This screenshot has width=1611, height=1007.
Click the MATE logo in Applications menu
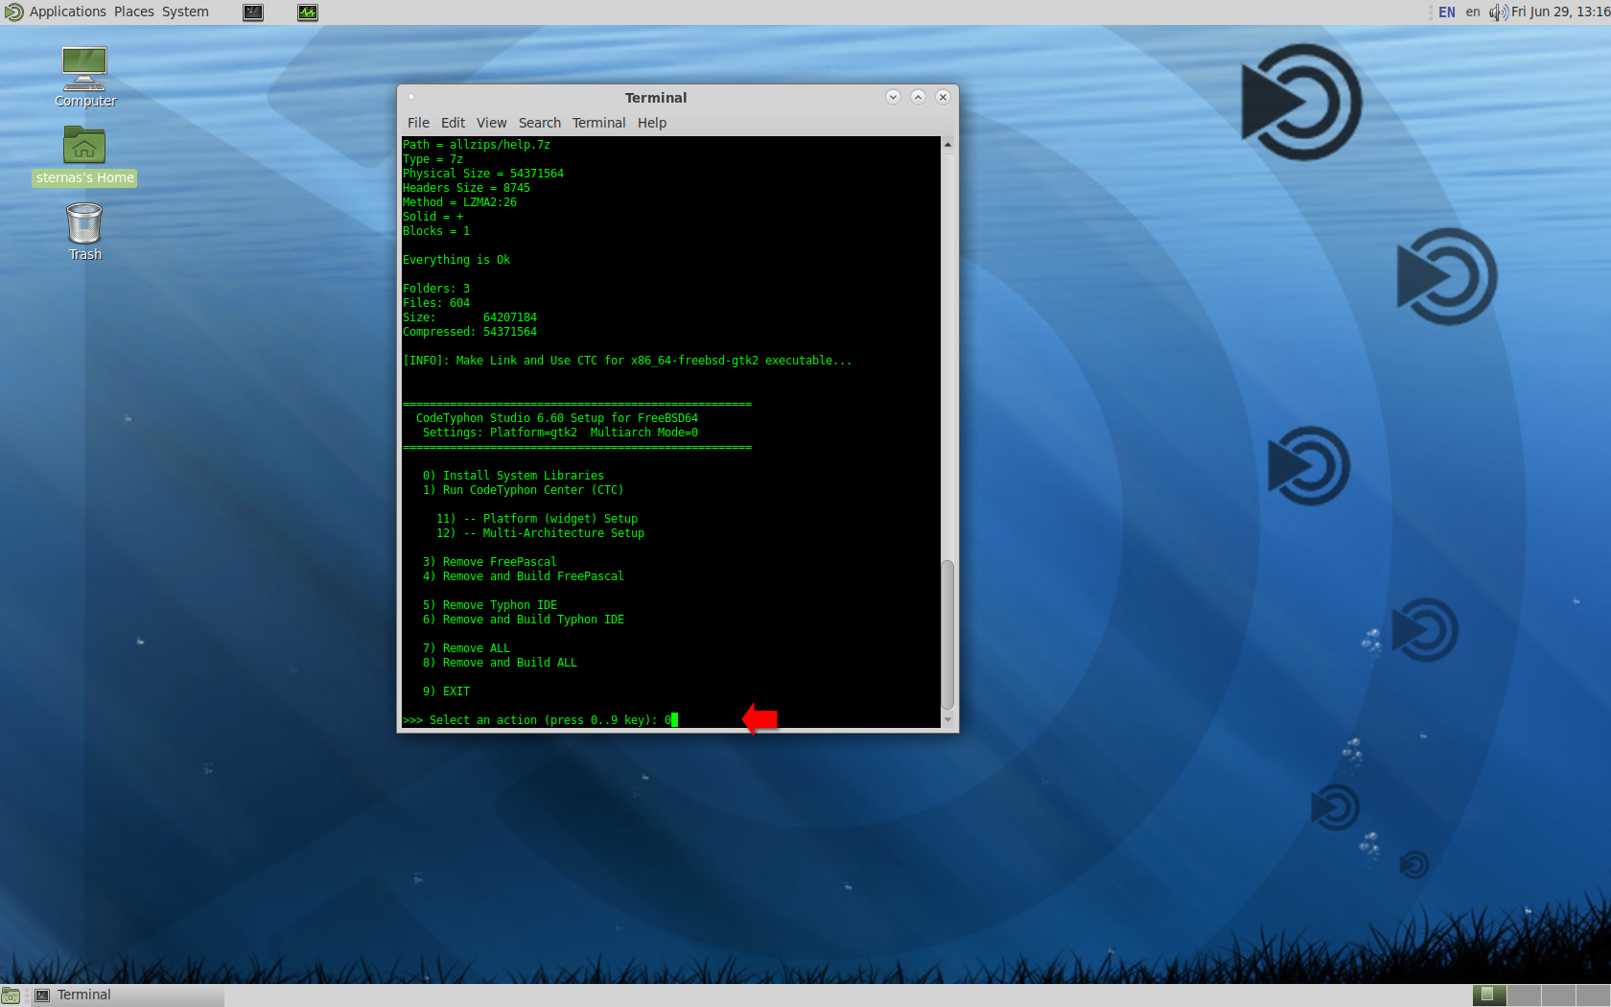pos(13,12)
